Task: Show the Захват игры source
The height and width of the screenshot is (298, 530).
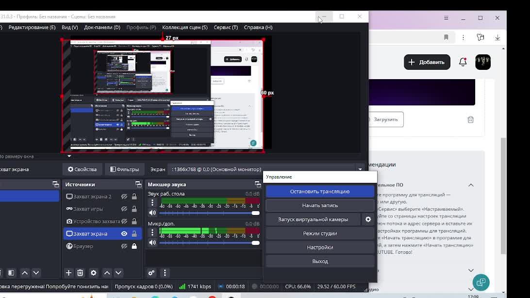Action: (x=124, y=209)
